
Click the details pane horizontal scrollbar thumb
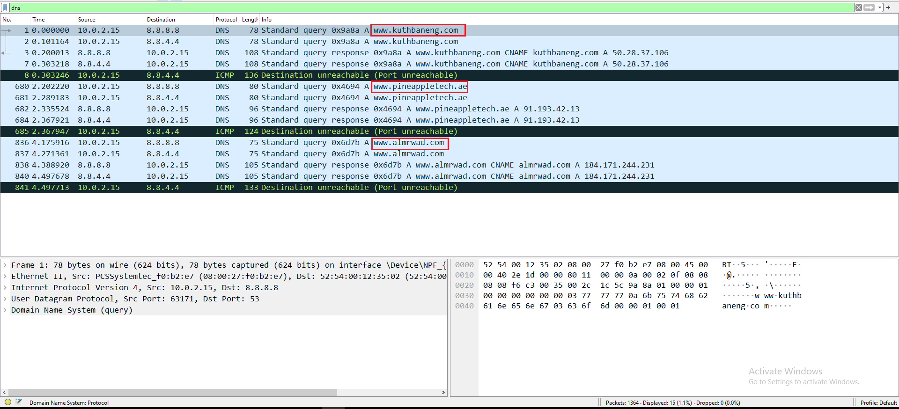click(x=172, y=392)
